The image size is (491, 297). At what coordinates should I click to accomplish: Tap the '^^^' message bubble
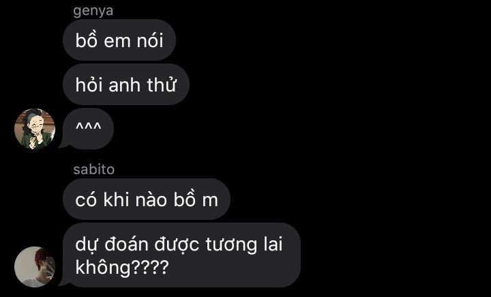pos(88,128)
